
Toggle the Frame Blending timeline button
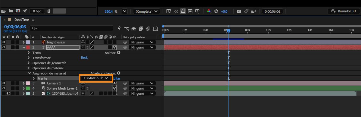click(x=141, y=28)
